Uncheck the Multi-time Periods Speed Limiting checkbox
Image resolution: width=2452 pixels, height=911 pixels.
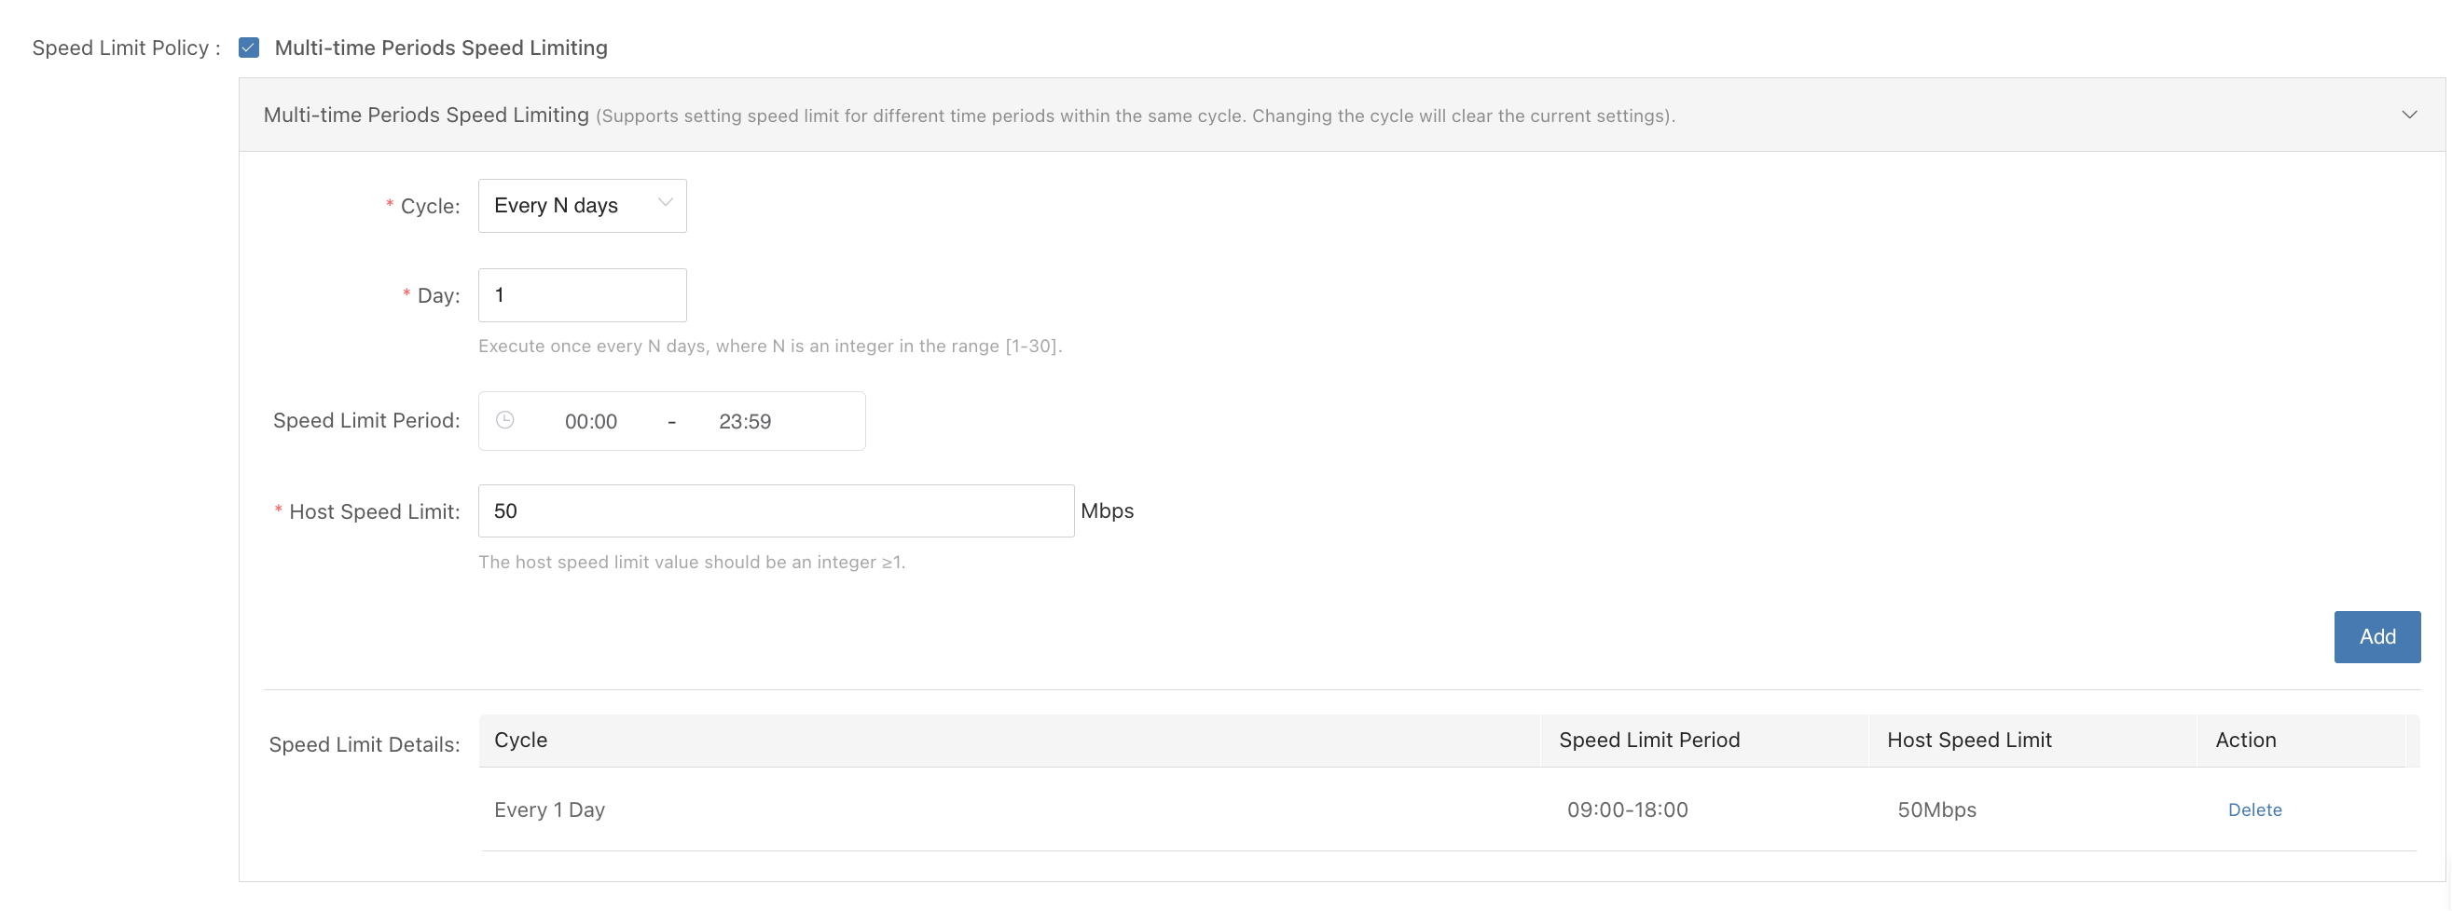click(248, 48)
